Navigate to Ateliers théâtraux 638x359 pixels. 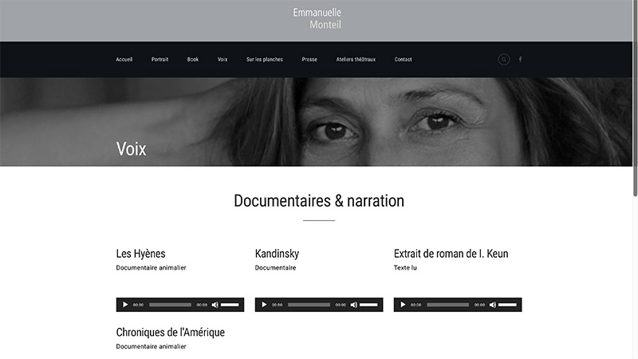pyautogui.click(x=356, y=59)
